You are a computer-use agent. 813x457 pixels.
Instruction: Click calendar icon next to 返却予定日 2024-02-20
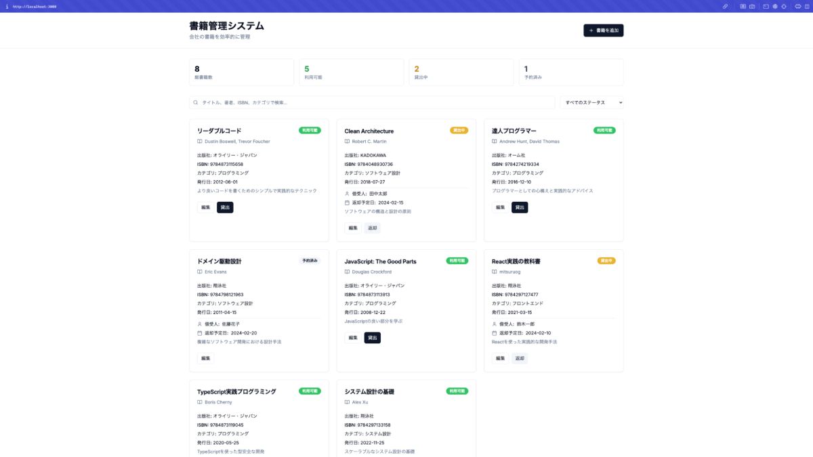pyautogui.click(x=200, y=333)
